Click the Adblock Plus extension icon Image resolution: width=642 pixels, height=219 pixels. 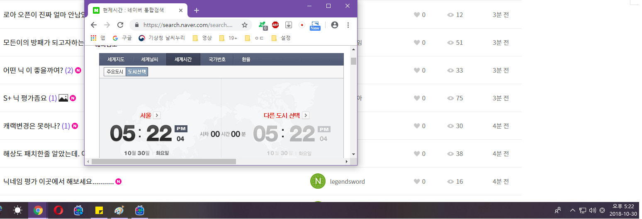[x=275, y=25]
